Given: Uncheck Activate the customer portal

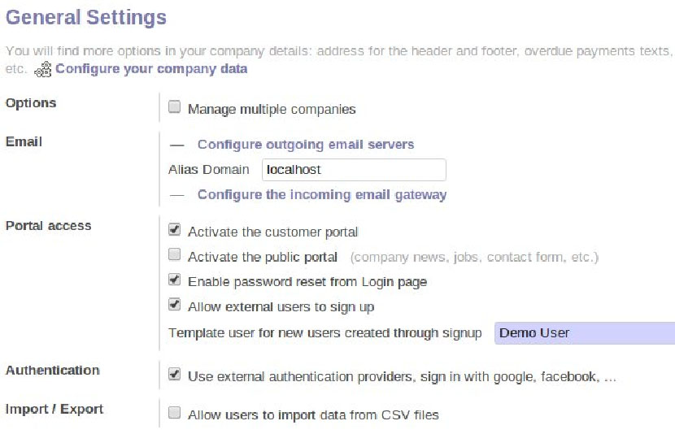Looking at the screenshot, I should point(174,231).
